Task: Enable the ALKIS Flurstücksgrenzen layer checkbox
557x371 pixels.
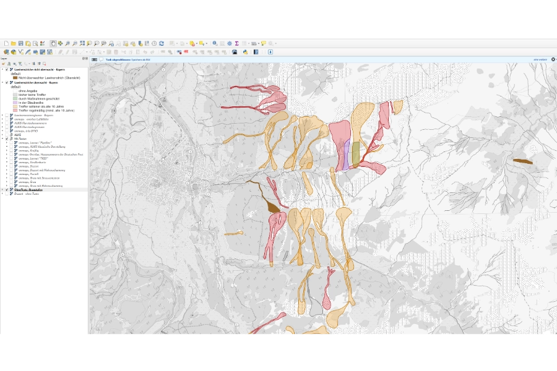Action: 7,127
